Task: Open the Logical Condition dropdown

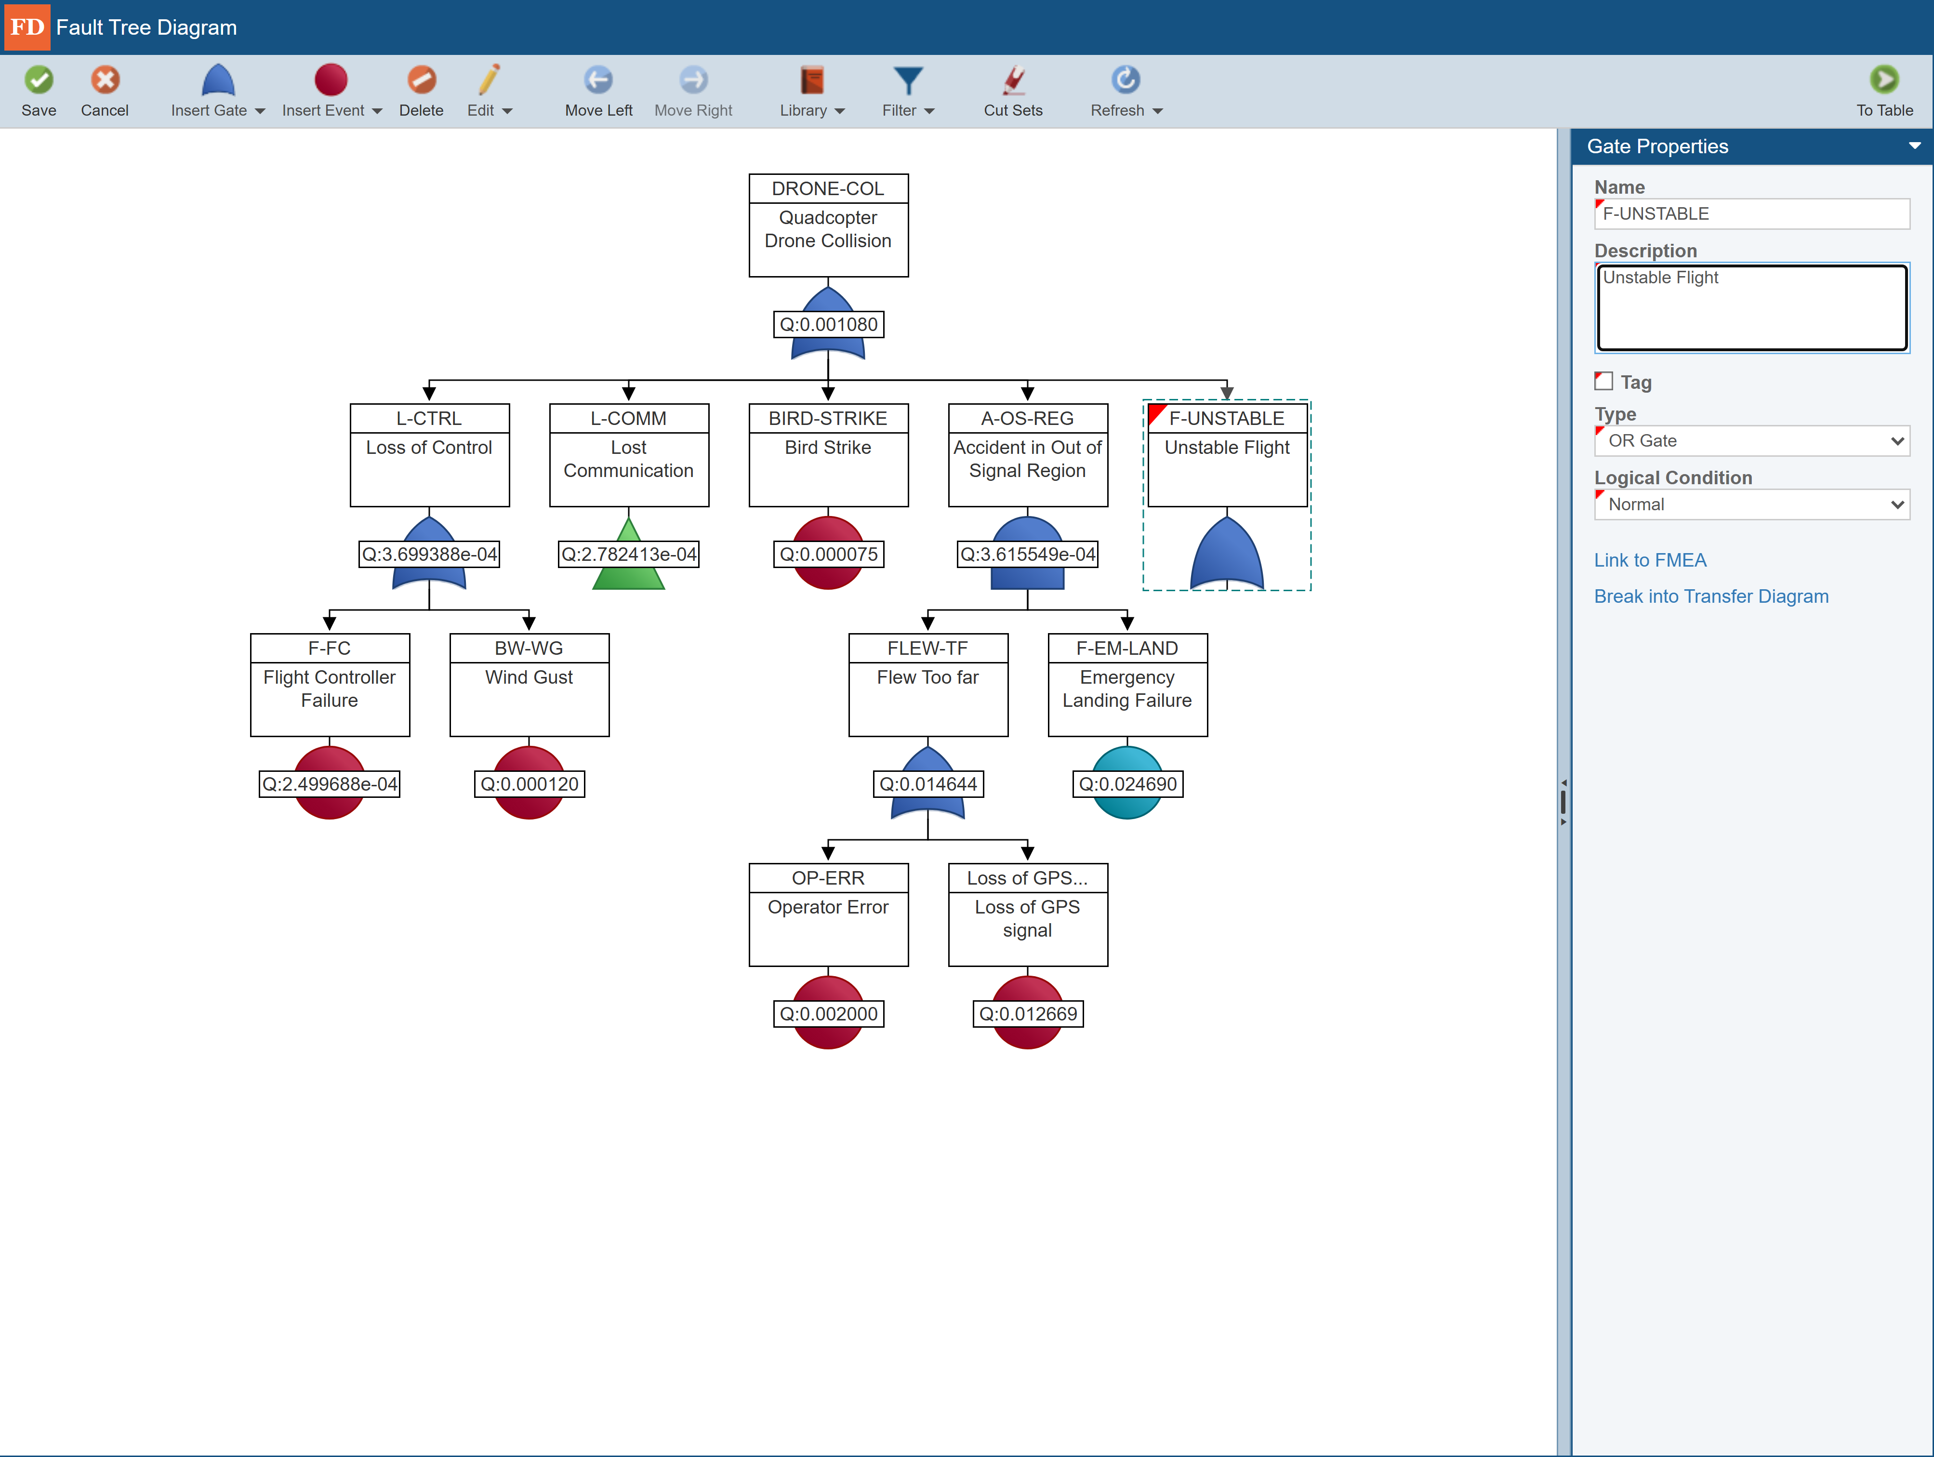Action: tap(1751, 504)
